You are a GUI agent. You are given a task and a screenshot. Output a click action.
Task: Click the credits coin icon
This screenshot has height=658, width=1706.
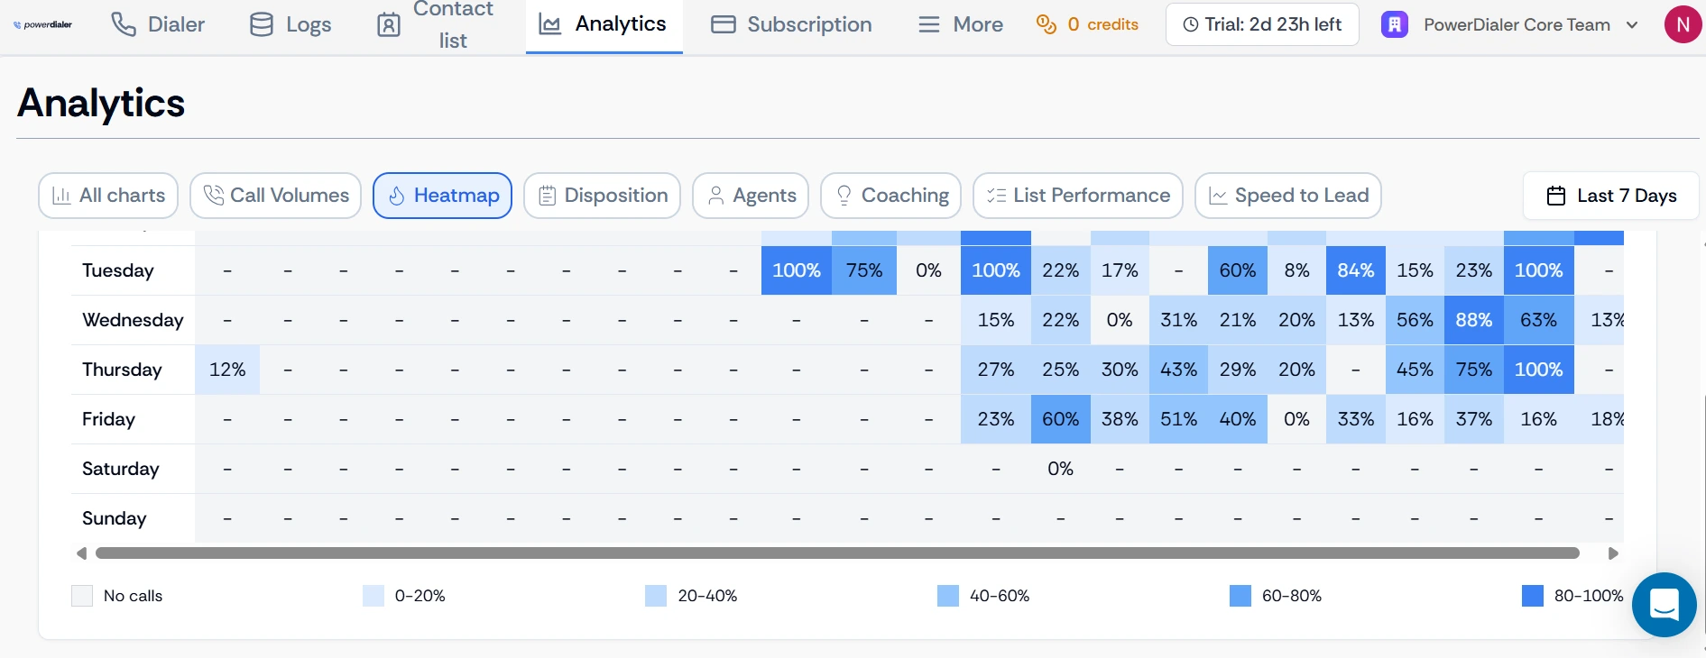1046,24
